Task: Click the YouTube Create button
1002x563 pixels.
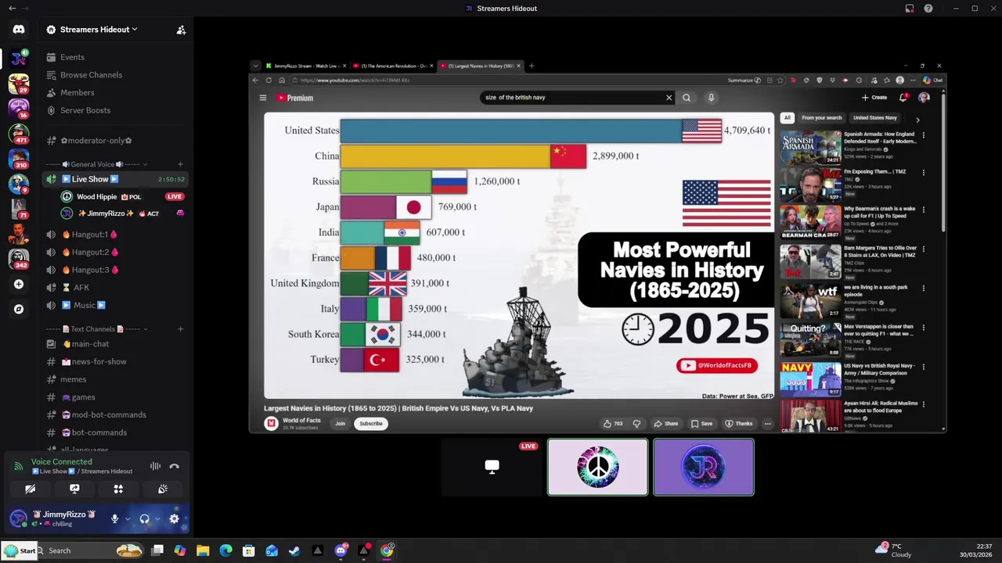Action: (874, 98)
